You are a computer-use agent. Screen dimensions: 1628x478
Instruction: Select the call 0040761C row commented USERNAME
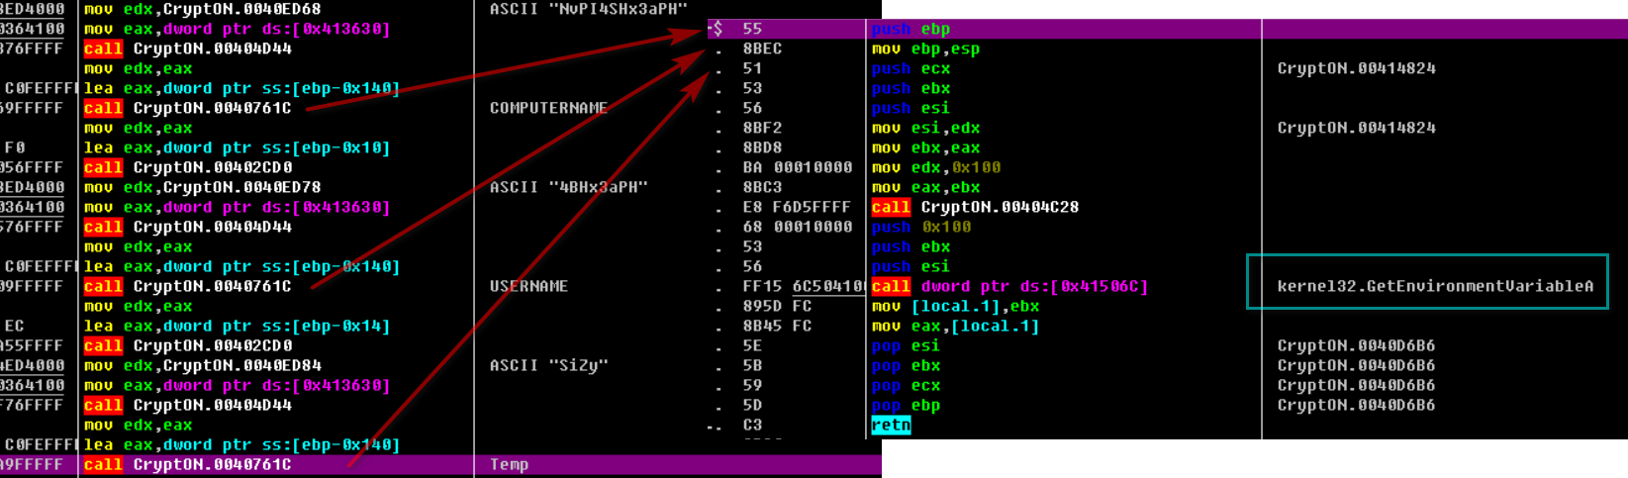click(x=187, y=286)
